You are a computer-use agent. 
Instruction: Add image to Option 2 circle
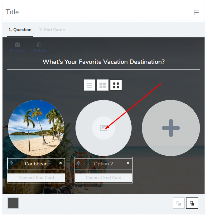(x=104, y=128)
